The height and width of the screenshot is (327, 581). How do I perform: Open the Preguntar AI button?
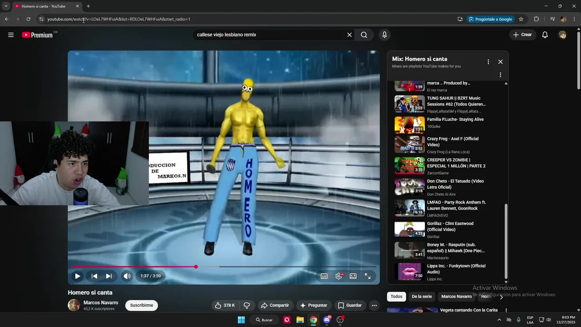click(314, 306)
